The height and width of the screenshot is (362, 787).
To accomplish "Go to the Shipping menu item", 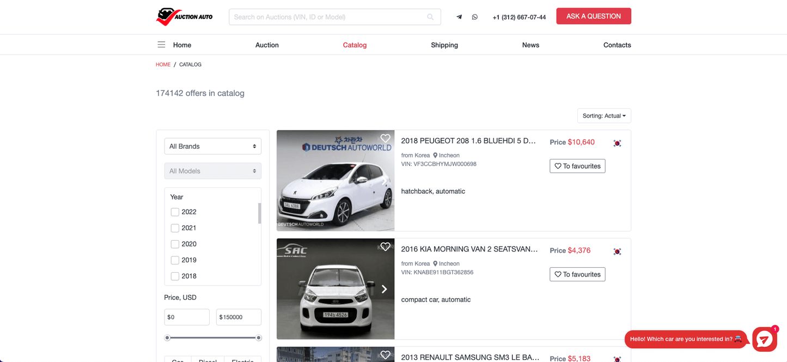I will pyautogui.click(x=444, y=45).
